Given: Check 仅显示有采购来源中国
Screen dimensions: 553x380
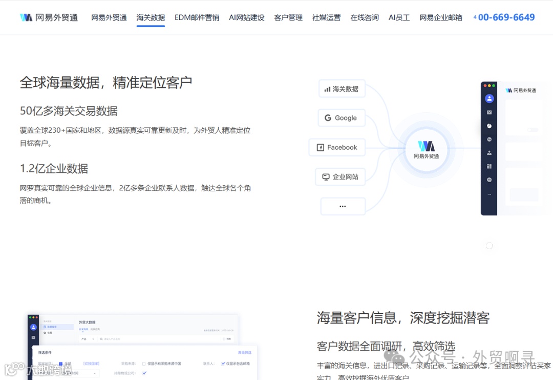Looking at the screenshot, I should [144, 364].
